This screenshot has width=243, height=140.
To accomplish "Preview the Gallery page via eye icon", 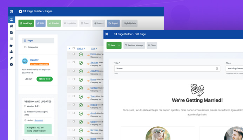I will click(x=88, y=123).
